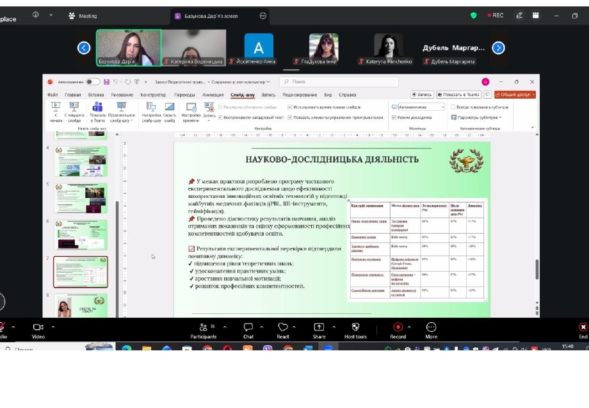Show next participants with right arrow
The image size is (589, 408).
[x=499, y=47]
